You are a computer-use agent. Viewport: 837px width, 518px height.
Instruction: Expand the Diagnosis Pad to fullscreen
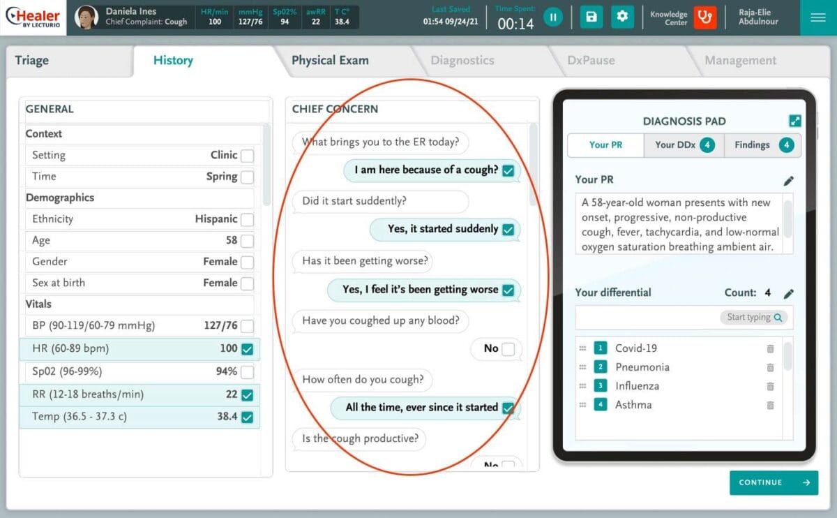pos(795,120)
